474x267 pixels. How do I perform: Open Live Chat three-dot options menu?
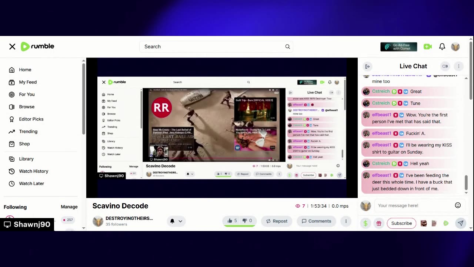coord(458,66)
